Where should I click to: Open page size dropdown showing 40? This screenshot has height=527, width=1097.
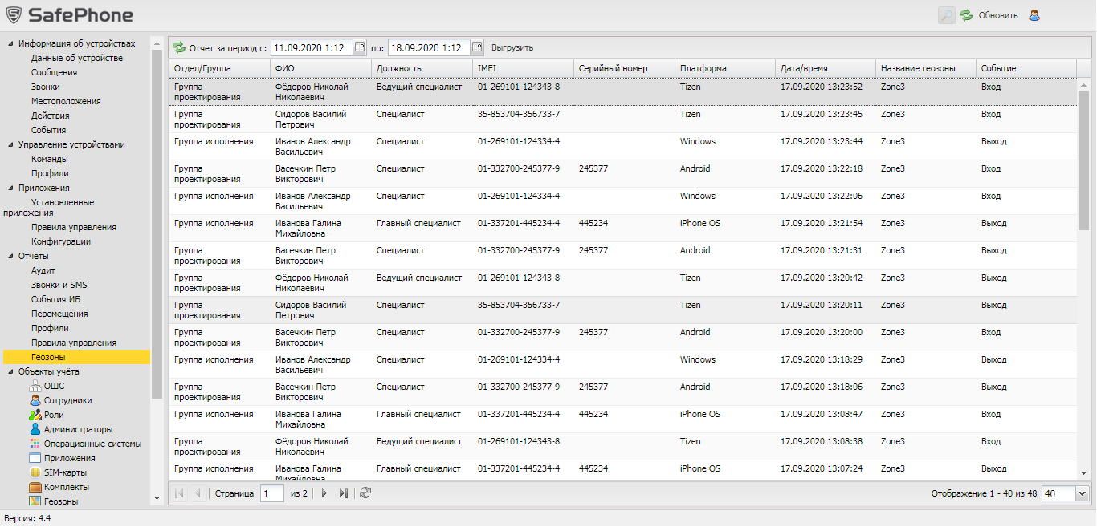[1081, 494]
